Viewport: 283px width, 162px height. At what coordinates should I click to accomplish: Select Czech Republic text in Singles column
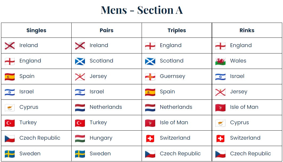[x=40, y=138]
